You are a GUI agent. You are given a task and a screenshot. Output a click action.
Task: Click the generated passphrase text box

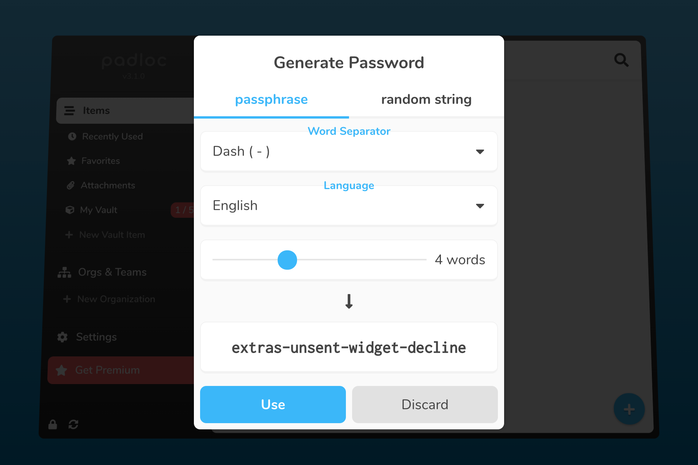pos(349,347)
